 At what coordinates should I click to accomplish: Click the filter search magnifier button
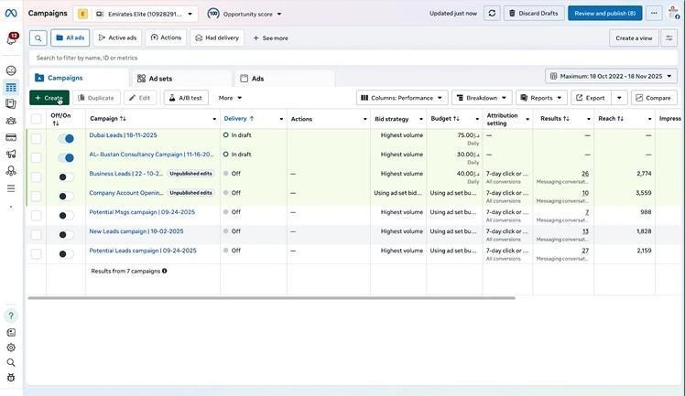38,38
